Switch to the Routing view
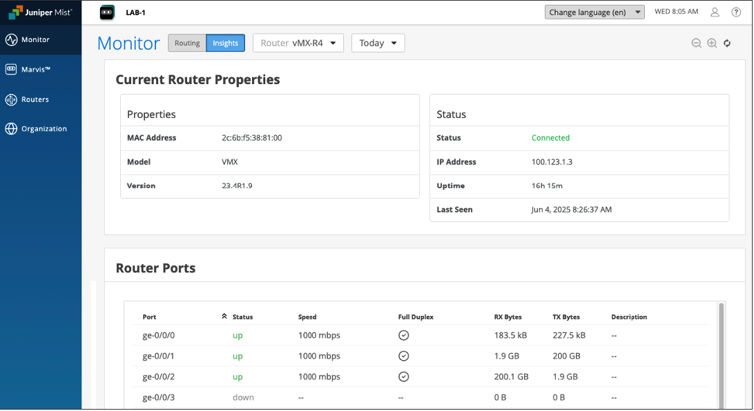 pos(187,43)
